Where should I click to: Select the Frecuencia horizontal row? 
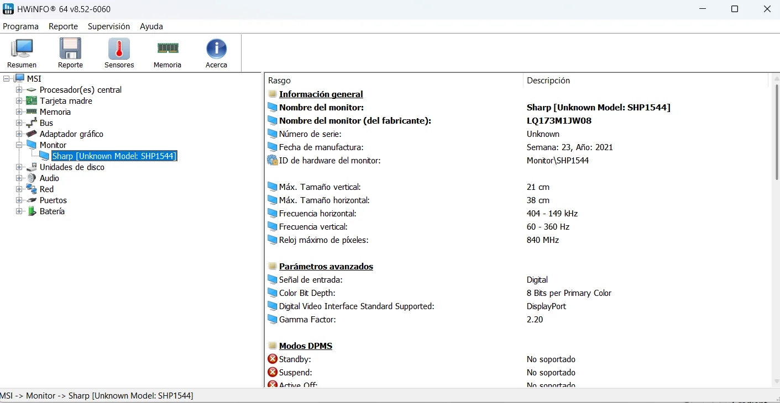point(517,213)
